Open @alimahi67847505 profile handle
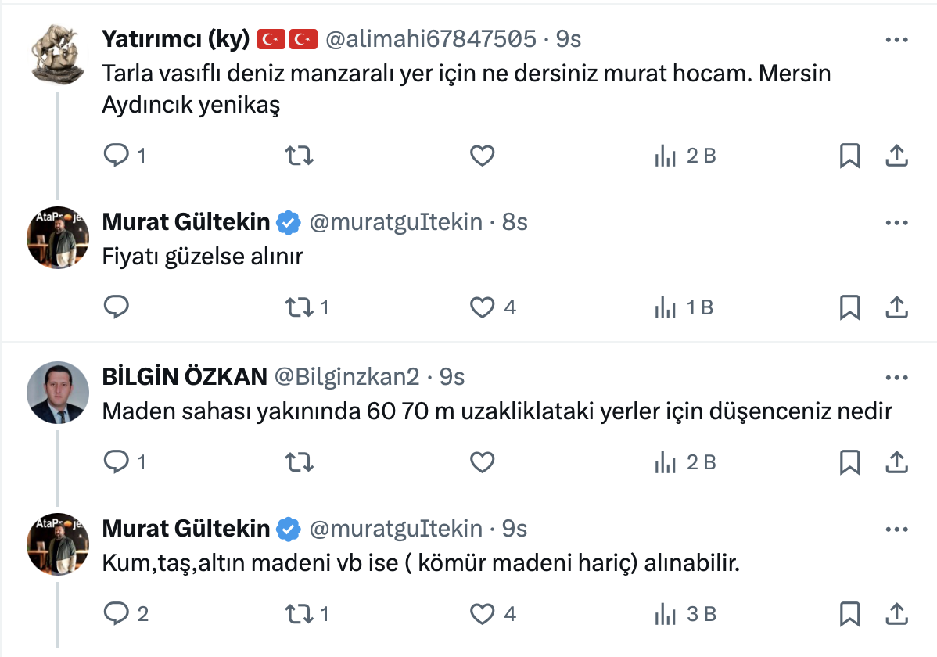 pos(430,38)
